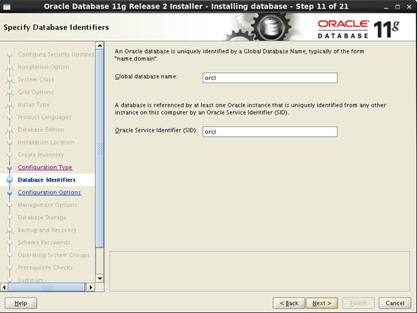Click the horizontal scrollbar thumb of step list
The image size is (417, 313).
(47, 287)
